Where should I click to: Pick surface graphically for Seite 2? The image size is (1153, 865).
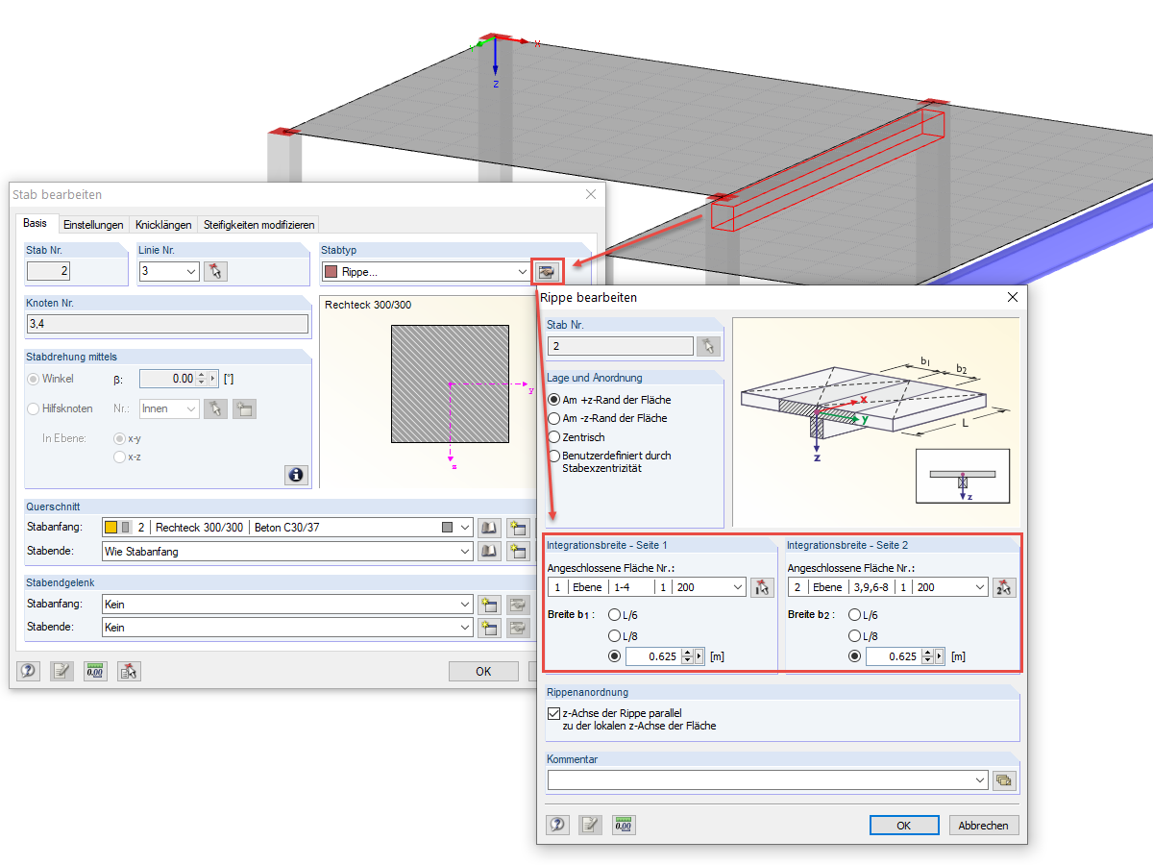[1004, 587]
